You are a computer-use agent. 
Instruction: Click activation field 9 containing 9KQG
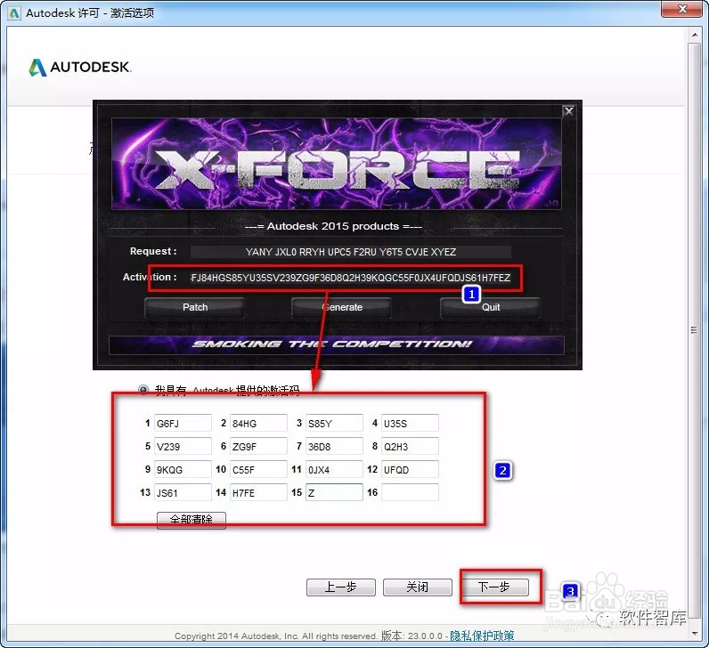click(183, 469)
